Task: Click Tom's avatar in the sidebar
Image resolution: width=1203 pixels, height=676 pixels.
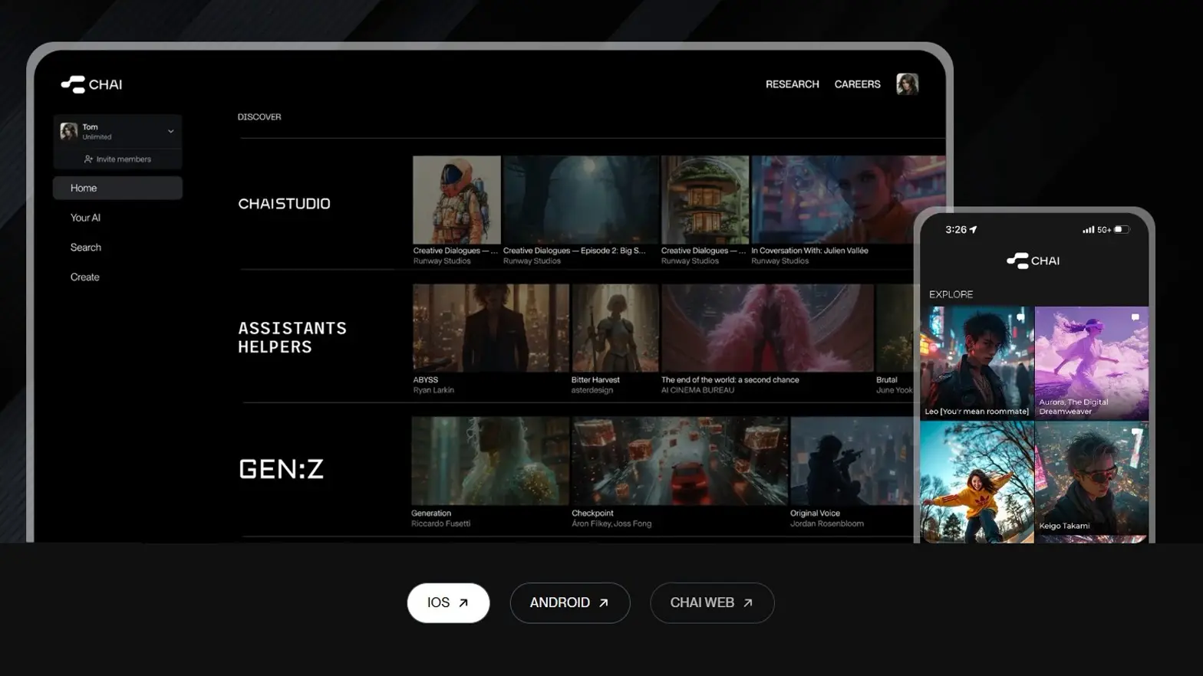Action: [69, 132]
